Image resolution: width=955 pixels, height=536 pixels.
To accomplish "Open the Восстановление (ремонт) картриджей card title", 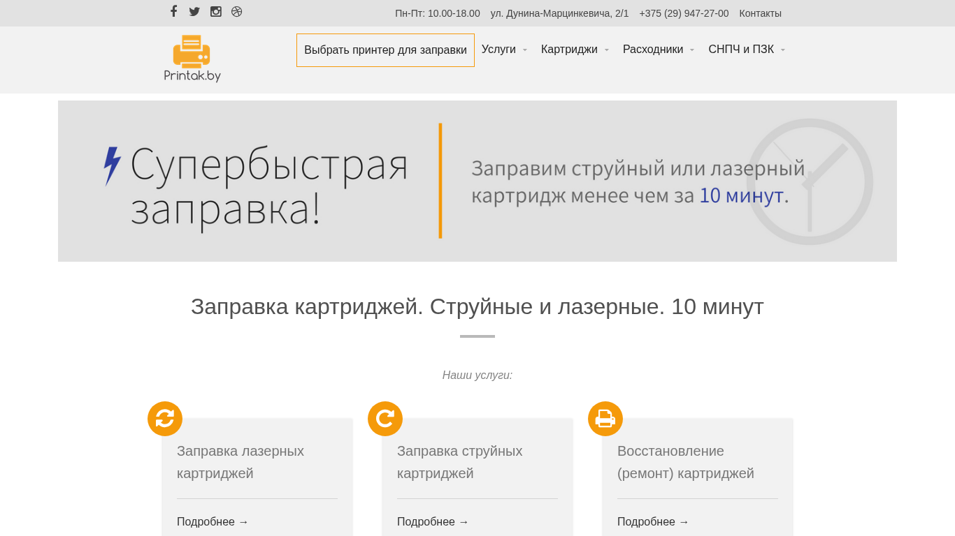I will (685, 462).
